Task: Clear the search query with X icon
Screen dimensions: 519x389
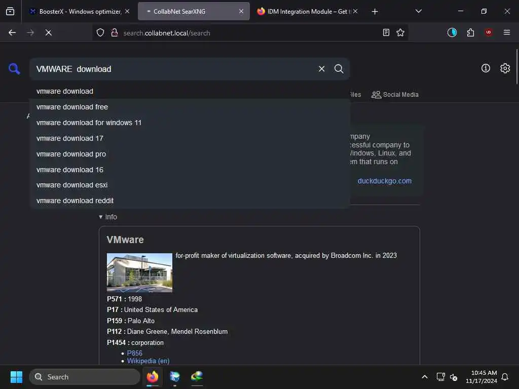Action: click(x=321, y=69)
